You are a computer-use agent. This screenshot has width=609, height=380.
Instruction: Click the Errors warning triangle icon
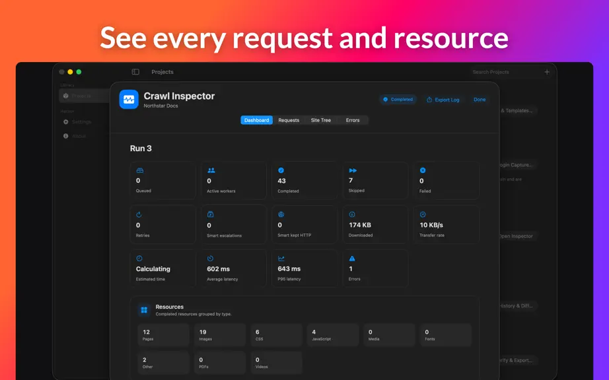pos(352,258)
